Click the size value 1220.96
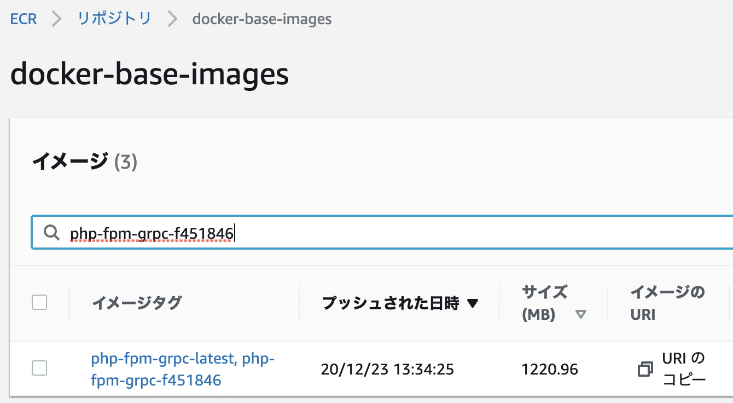 tap(550, 370)
